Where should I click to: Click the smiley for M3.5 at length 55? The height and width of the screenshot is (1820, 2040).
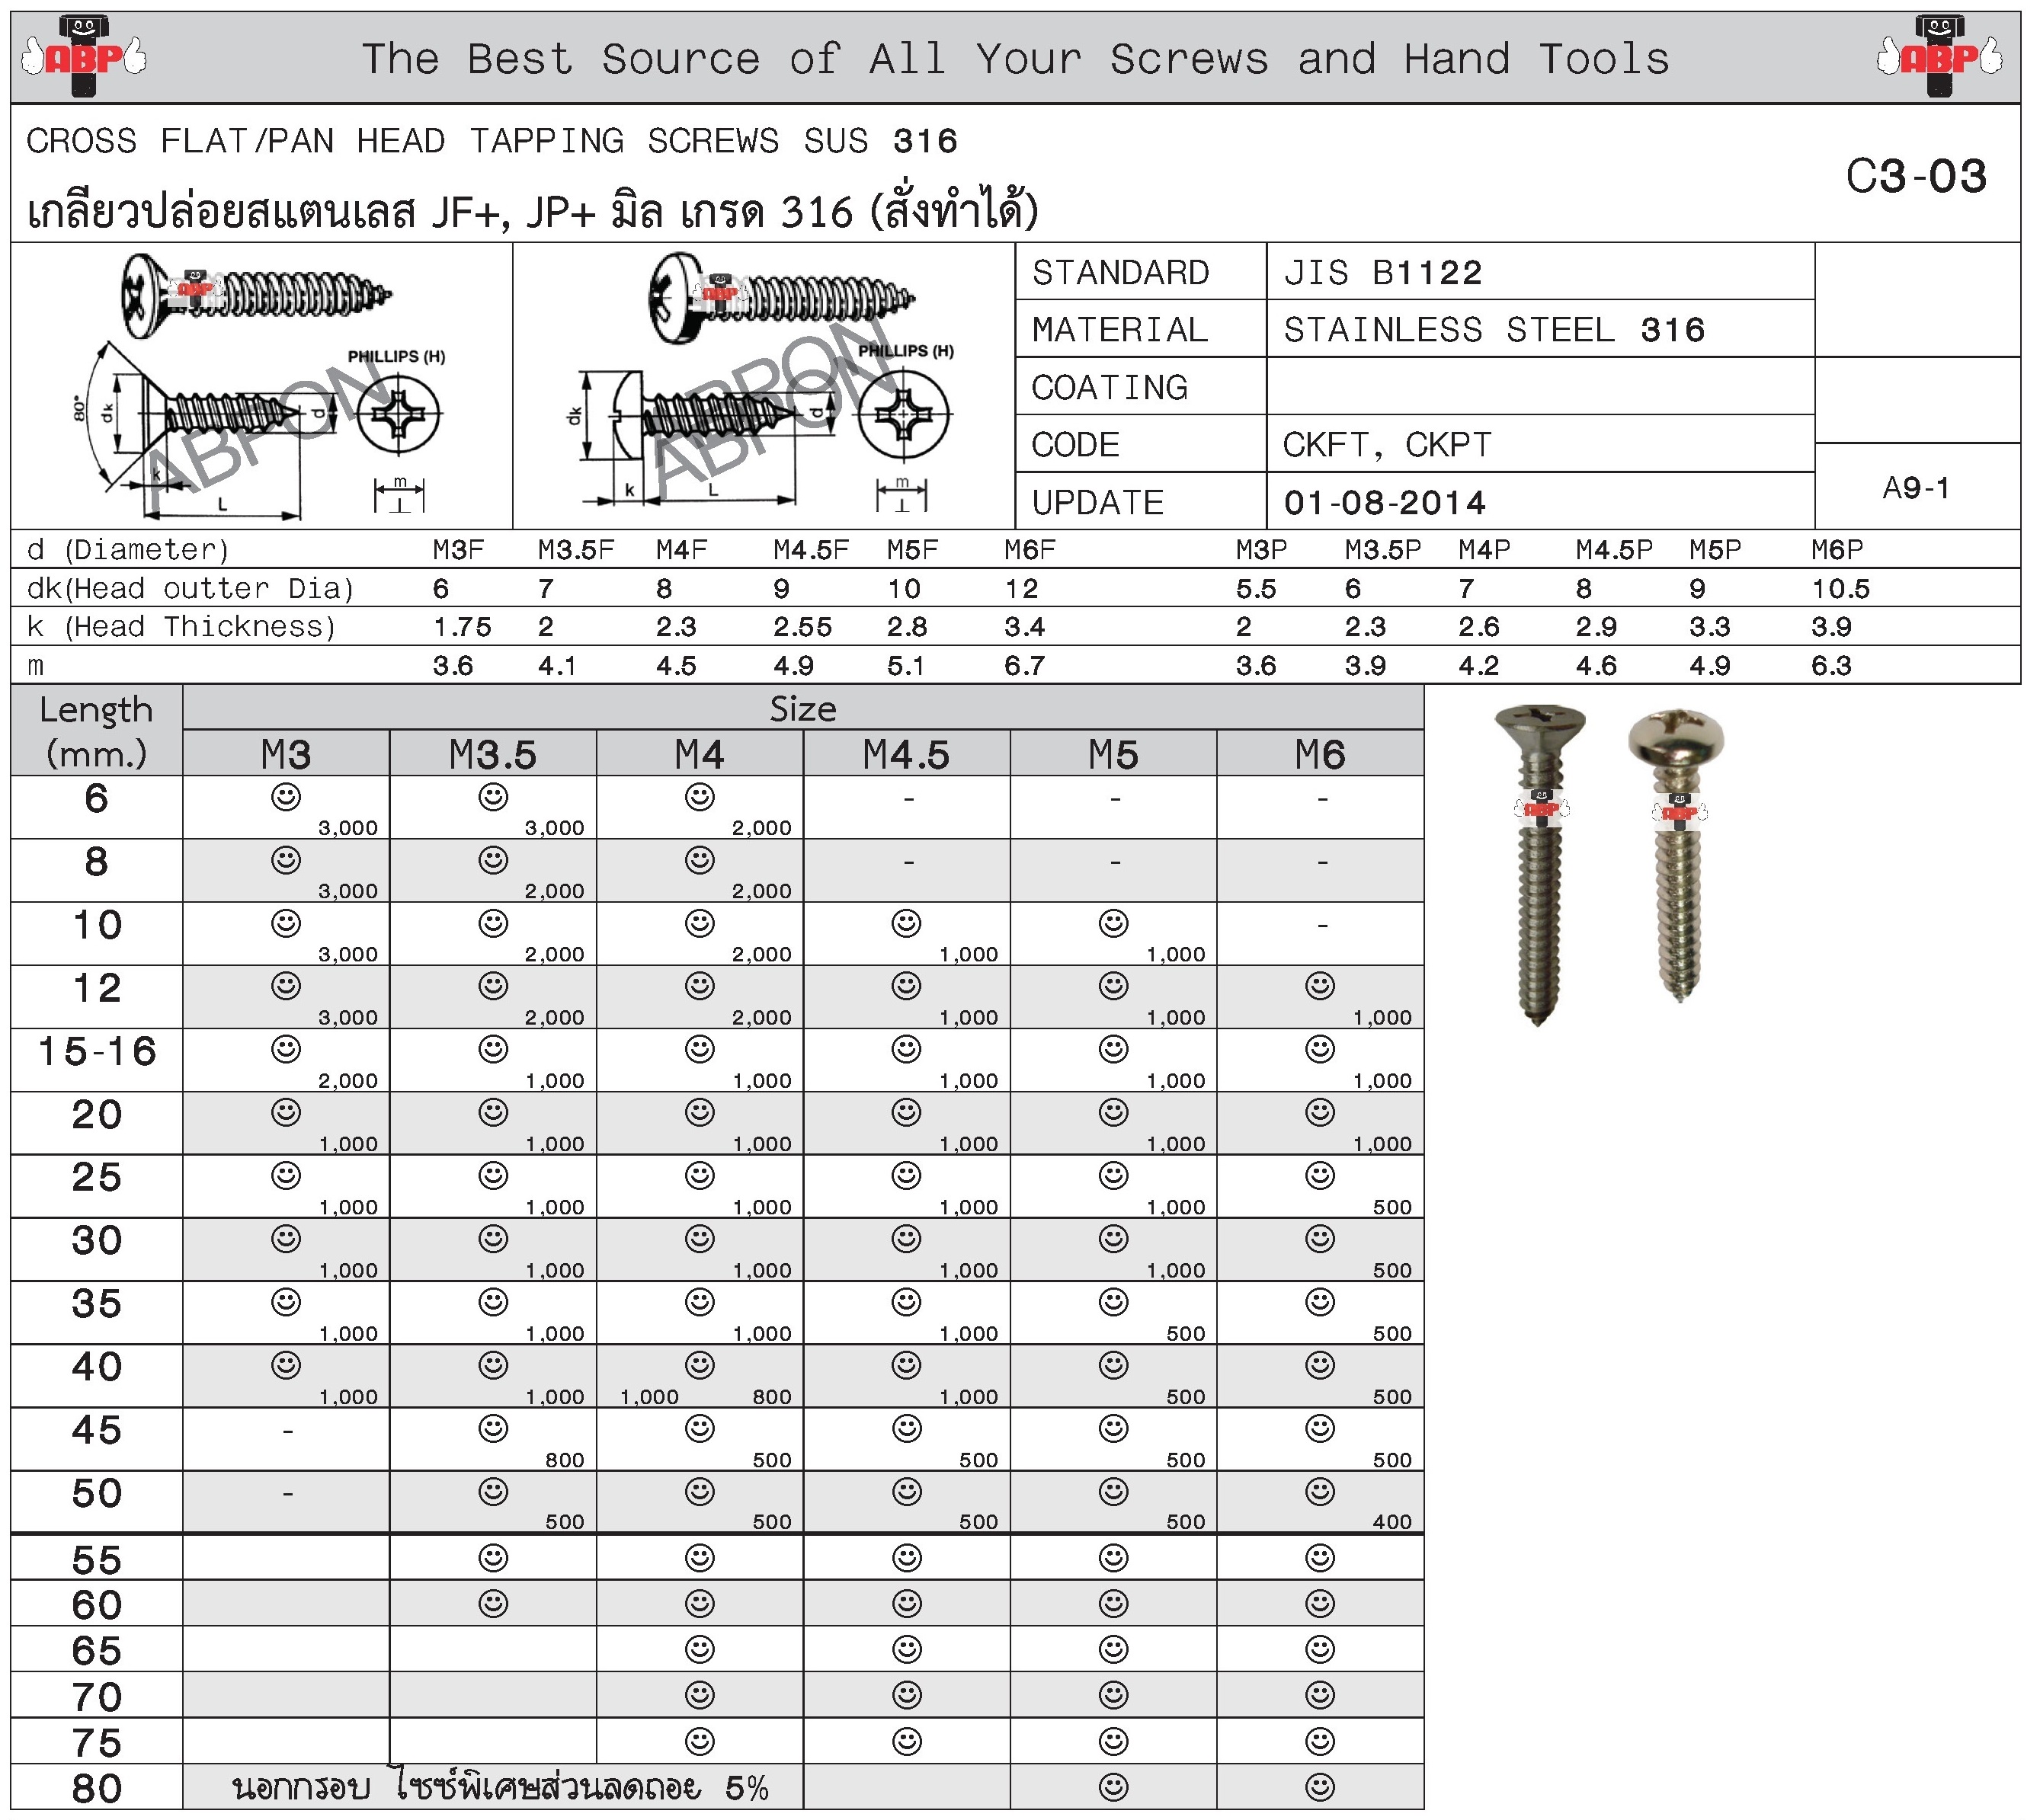point(493,1558)
